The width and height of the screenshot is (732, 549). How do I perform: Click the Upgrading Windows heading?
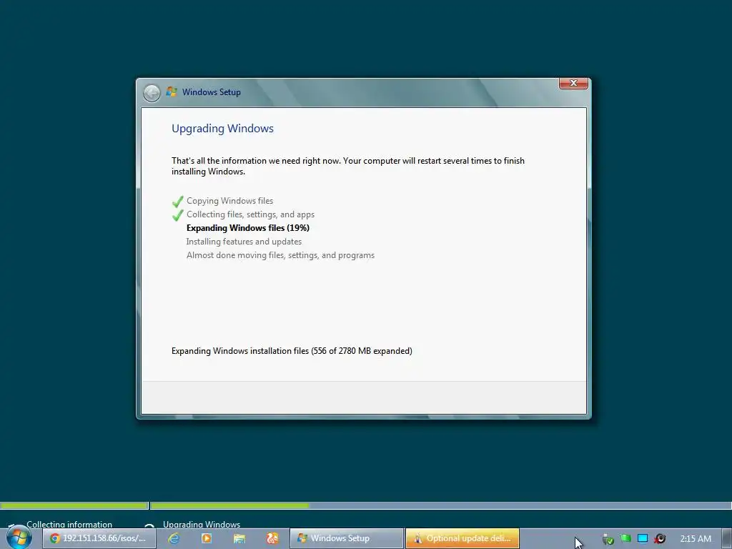223,129
